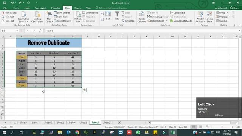Switch to Page Break Preview
The width and height of the screenshot is (242, 136).
coord(207,127)
